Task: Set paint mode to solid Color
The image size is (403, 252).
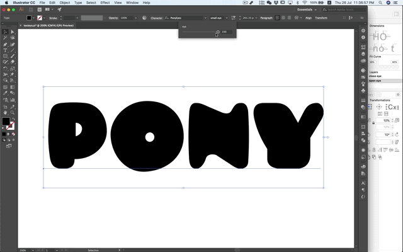Action: point(4,134)
